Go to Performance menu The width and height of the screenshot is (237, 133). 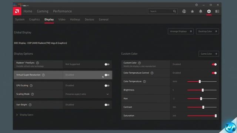click(x=63, y=11)
